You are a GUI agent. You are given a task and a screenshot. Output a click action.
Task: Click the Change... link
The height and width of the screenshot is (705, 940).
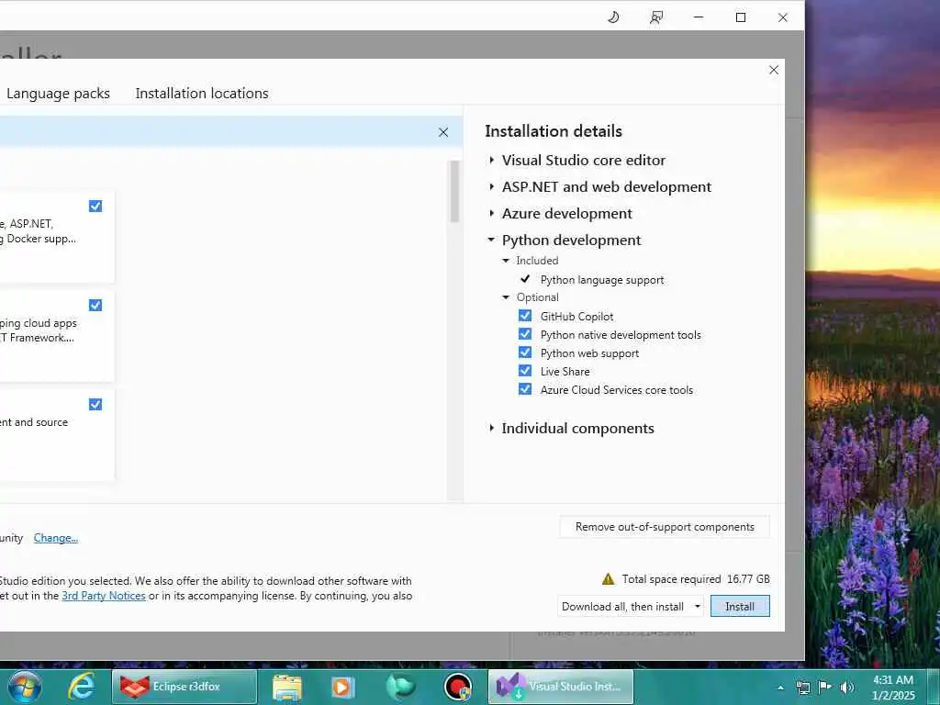point(56,538)
